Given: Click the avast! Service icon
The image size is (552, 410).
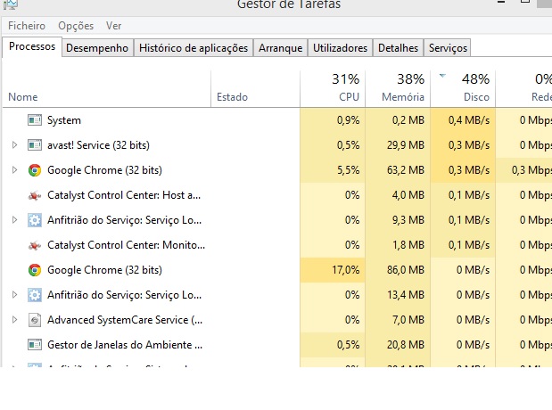Looking at the screenshot, I should [35, 145].
